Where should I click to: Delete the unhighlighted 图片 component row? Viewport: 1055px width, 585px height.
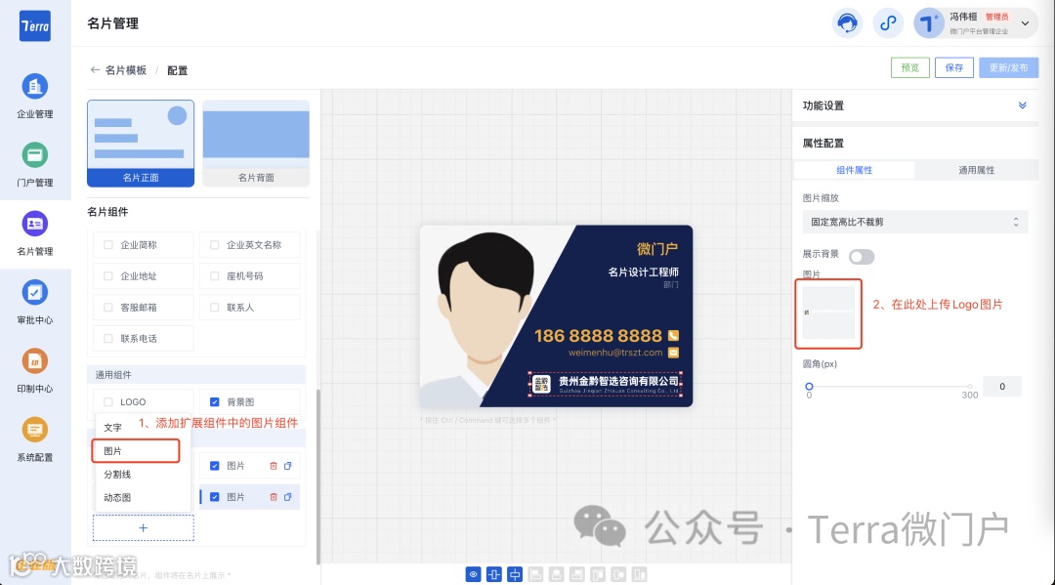point(274,465)
